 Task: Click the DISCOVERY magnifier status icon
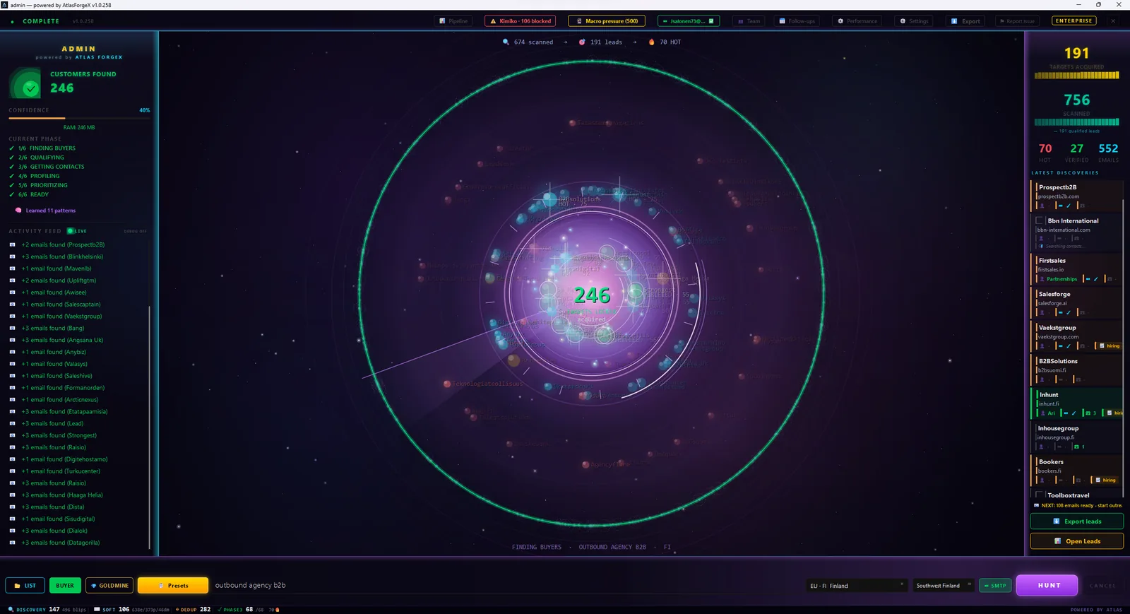11,609
